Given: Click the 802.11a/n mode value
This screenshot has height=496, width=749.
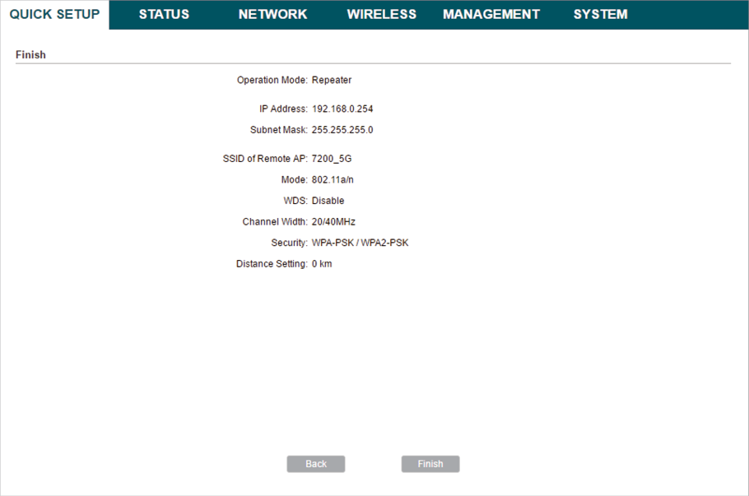Looking at the screenshot, I should click(334, 179).
